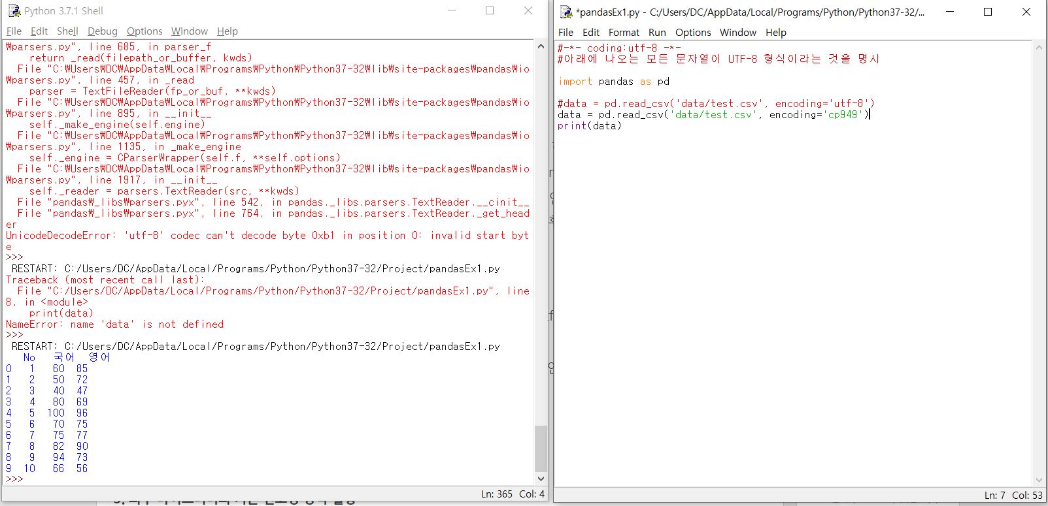
Task: Open the Debug menu in Python Shell
Action: point(103,31)
